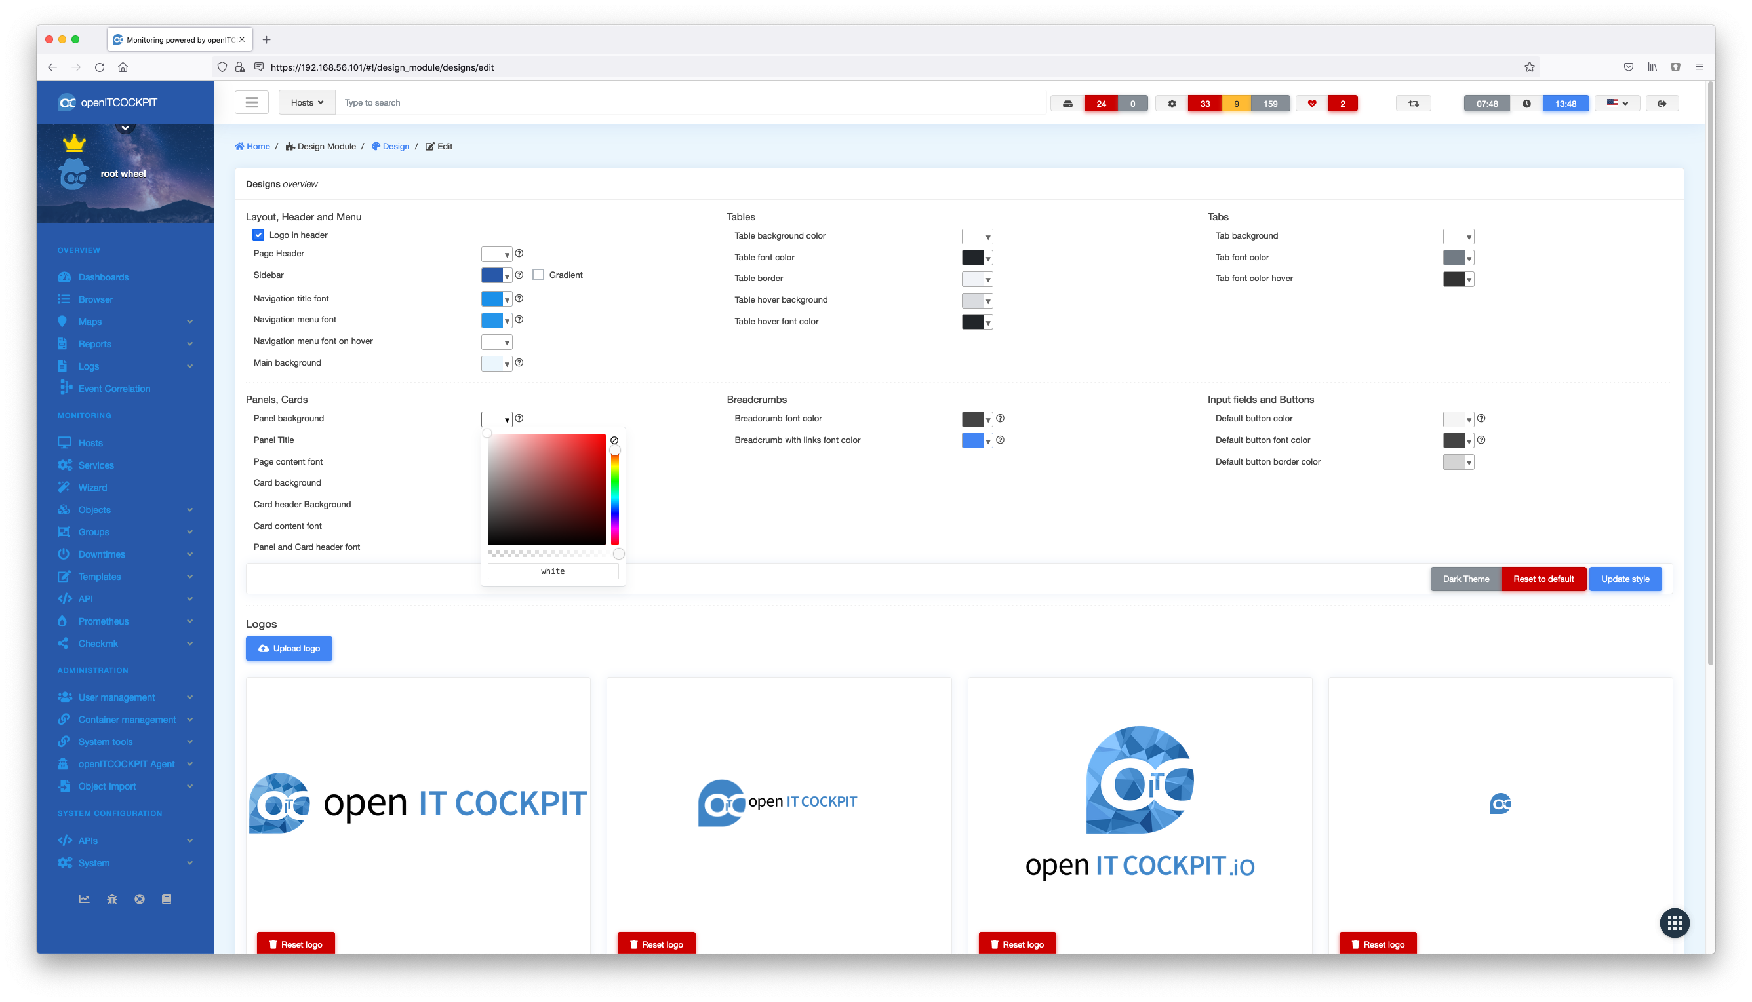Select the Monitoring powered by openITCOCKPIT browser tab
1752x1002 pixels.
click(x=179, y=39)
